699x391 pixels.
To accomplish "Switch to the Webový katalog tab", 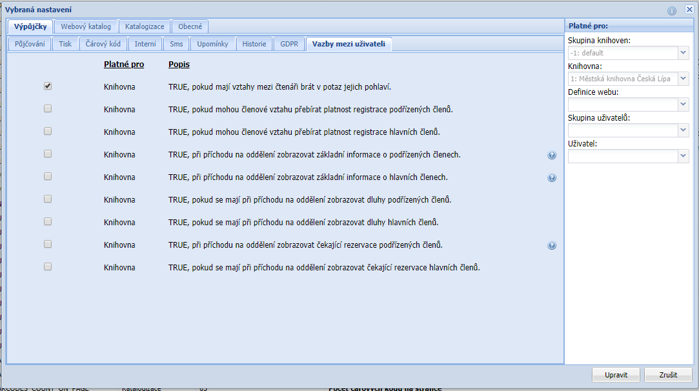I will tap(86, 26).
